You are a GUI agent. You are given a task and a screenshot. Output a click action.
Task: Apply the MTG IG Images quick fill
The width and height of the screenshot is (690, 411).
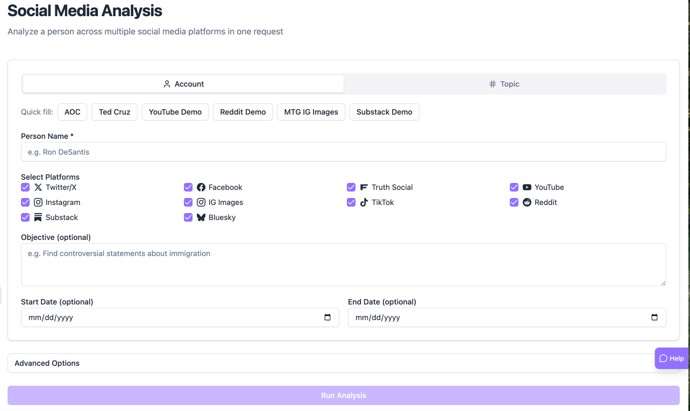click(x=311, y=112)
